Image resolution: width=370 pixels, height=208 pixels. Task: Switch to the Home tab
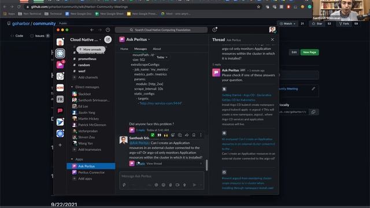(x=124, y=49)
